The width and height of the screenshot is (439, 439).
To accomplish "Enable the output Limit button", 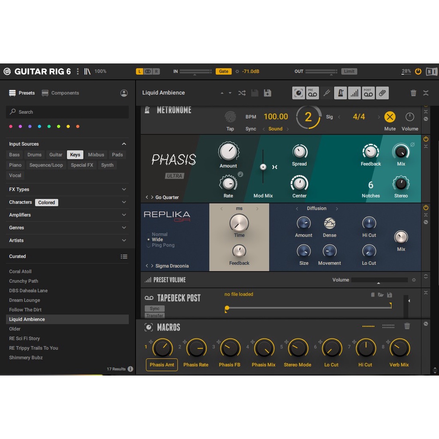I will click(349, 72).
